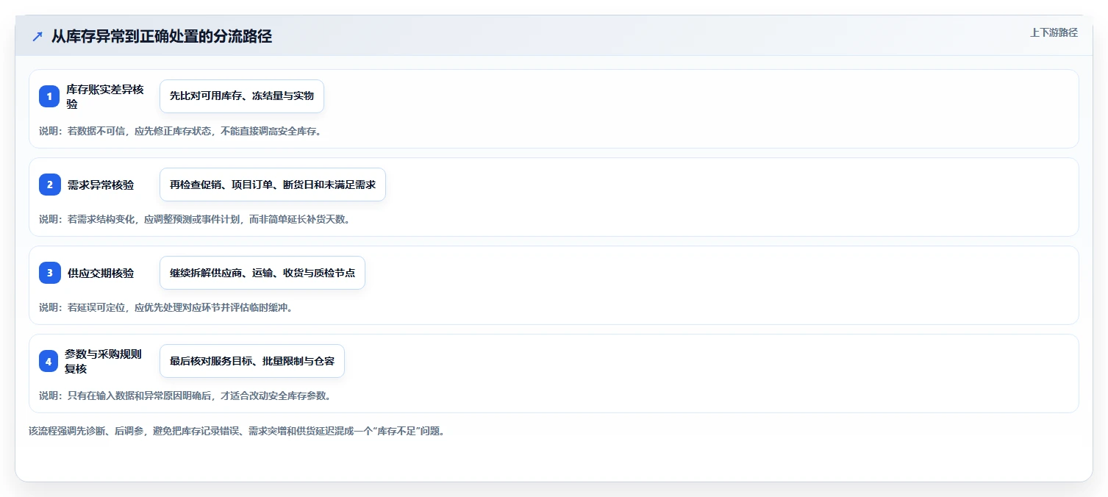Click the 先比对可用库存、冻结量与实物 chip

[242, 96]
